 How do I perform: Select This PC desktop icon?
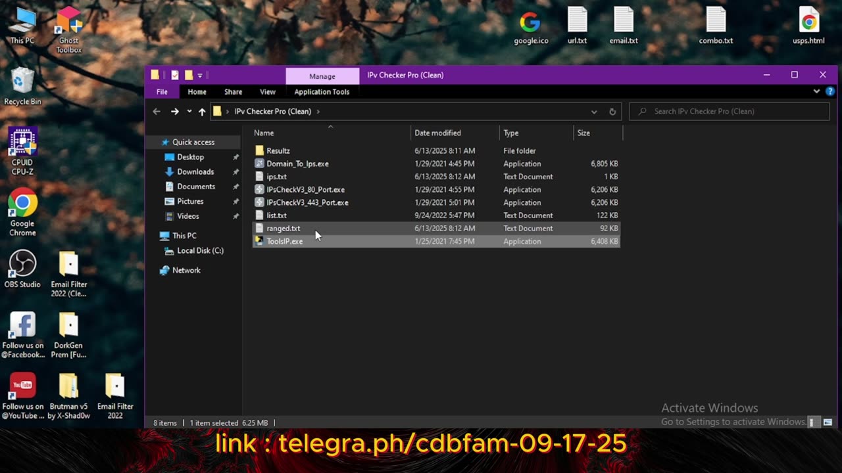point(22,26)
